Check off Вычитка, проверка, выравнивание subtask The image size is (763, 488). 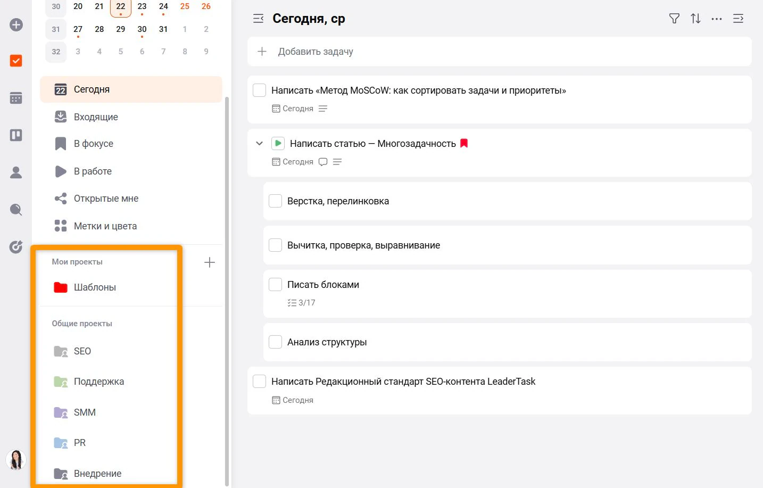pos(275,245)
